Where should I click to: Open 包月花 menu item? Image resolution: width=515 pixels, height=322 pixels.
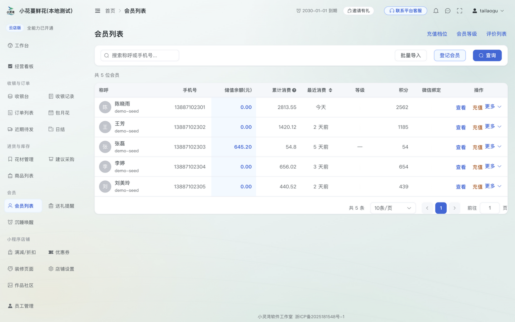59,113
